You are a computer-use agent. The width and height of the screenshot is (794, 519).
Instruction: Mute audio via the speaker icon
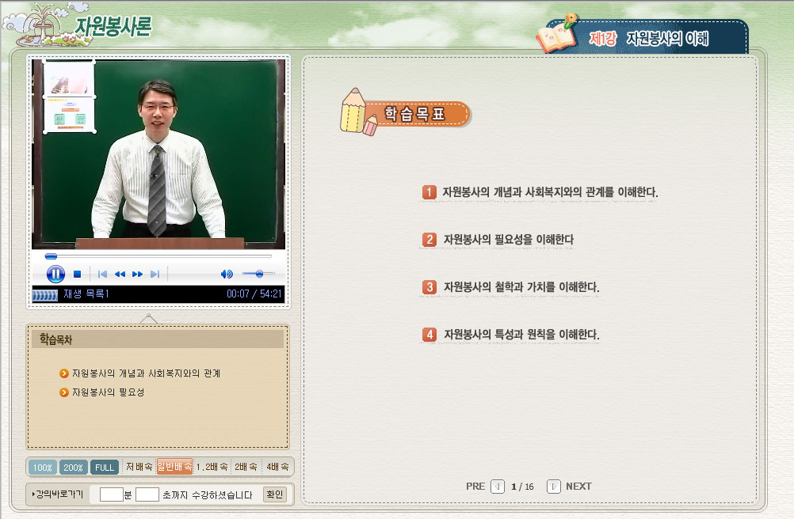(x=228, y=273)
